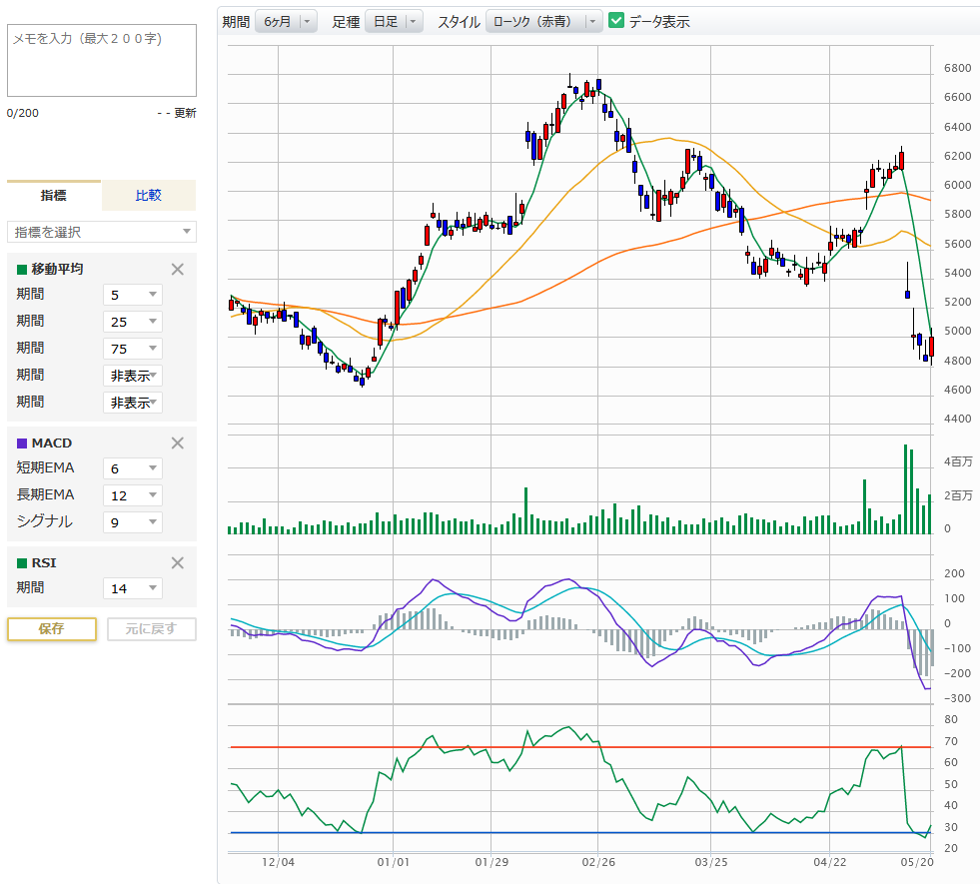Remove the RSI indicator with X icon
Screen dimensions: 980x884
[x=178, y=562]
